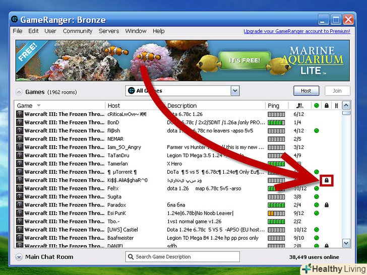Sort by the padlock column header icon
367x275 pixels.
327,106
